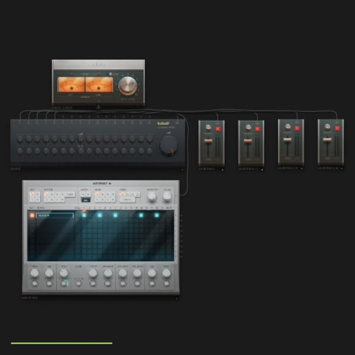Click the first cyan step in the sequencer grid

(x=84, y=215)
